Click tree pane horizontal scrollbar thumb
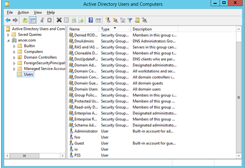The height and width of the screenshot is (168, 245). point(24,155)
